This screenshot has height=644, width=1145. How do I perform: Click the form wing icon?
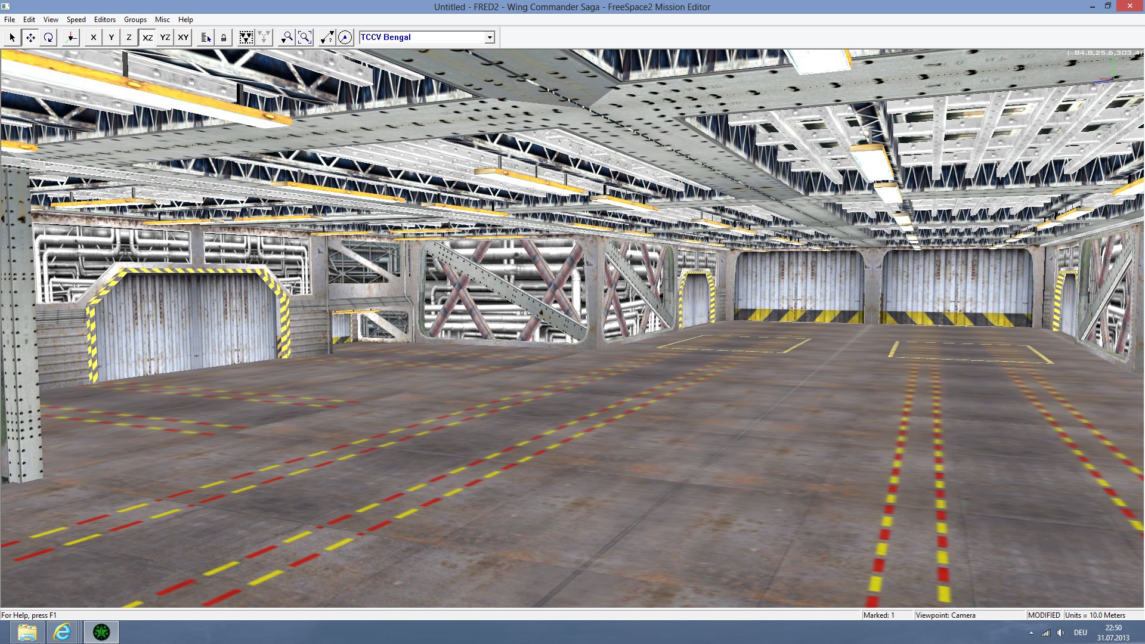pyautogui.click(x=246, y=38)
